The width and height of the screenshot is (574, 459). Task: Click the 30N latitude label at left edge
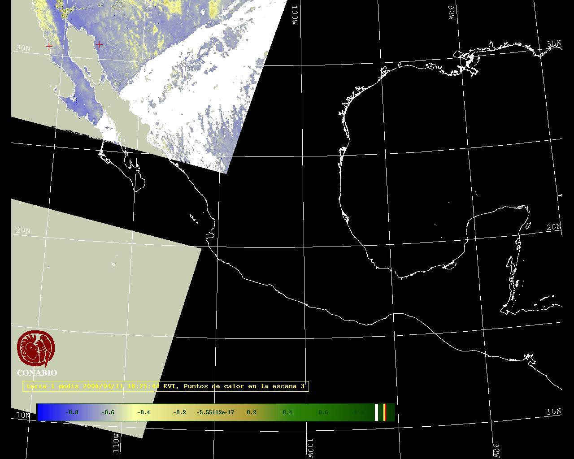[23, 48]
